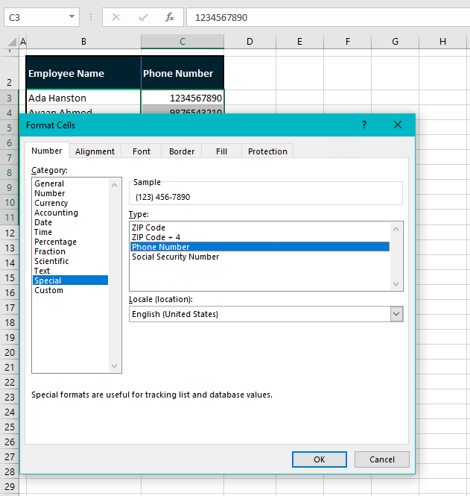470x496 pixels.
Task: Select column E header
Action: point(299,42)
